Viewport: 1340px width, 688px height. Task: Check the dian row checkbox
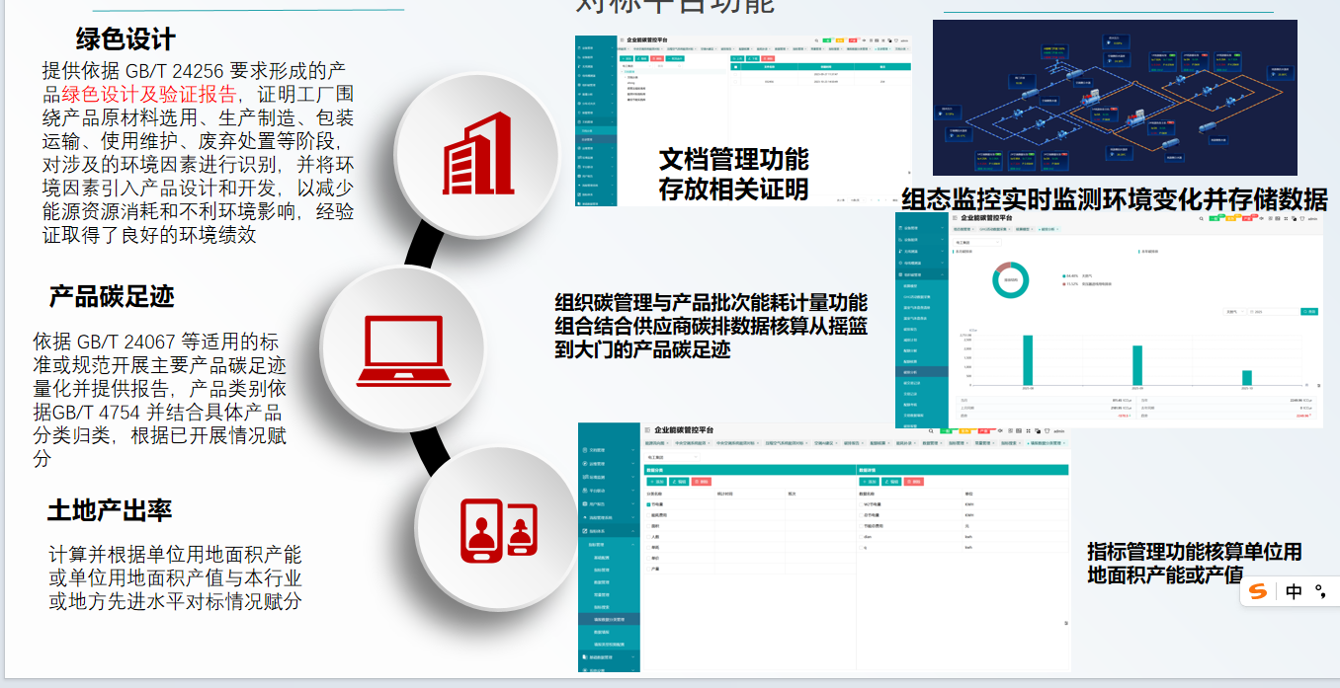pyautogui.click(x=860, y=537)
